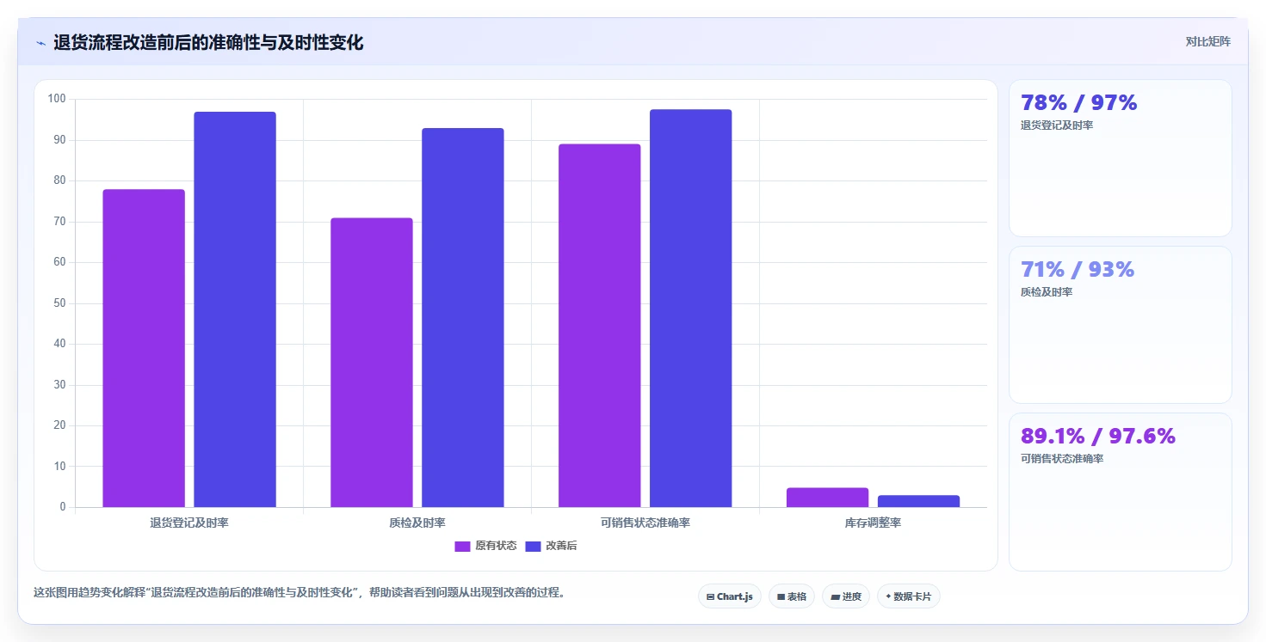Click the 库存调整率 x-axis label
This screenshot has height=642, width=1266.
point(874,523)
